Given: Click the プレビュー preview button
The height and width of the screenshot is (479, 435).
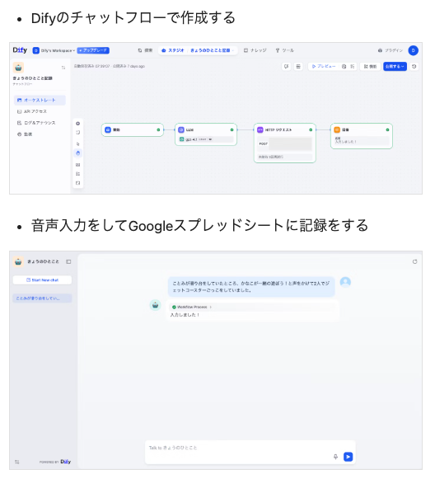Looking at the screenshot, I should pyautogui.click(x=324, y=66).
